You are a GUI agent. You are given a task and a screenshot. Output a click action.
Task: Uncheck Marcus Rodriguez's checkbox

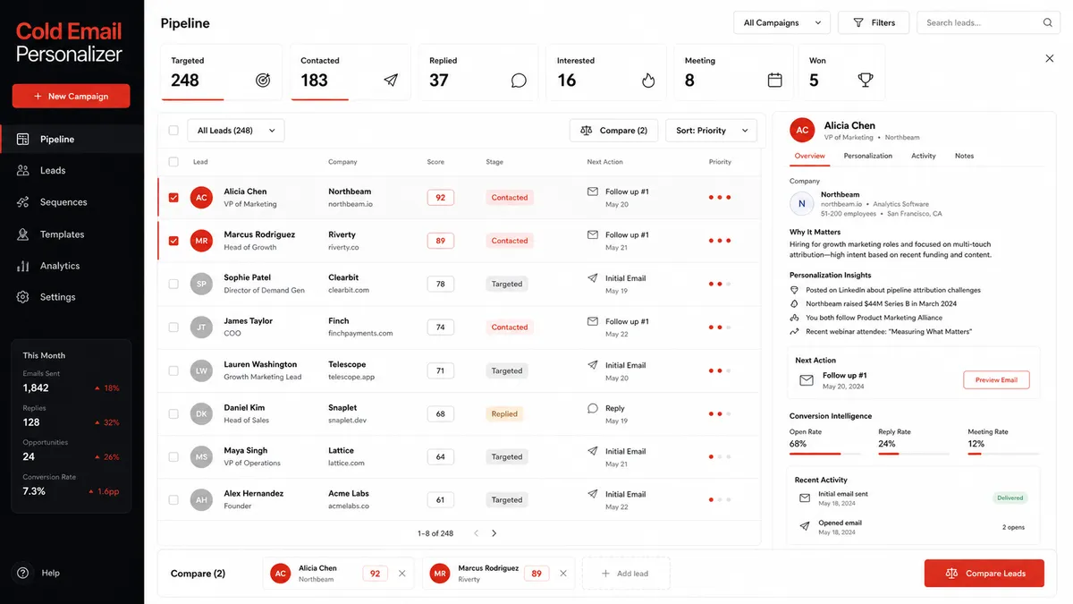[173, 241]
